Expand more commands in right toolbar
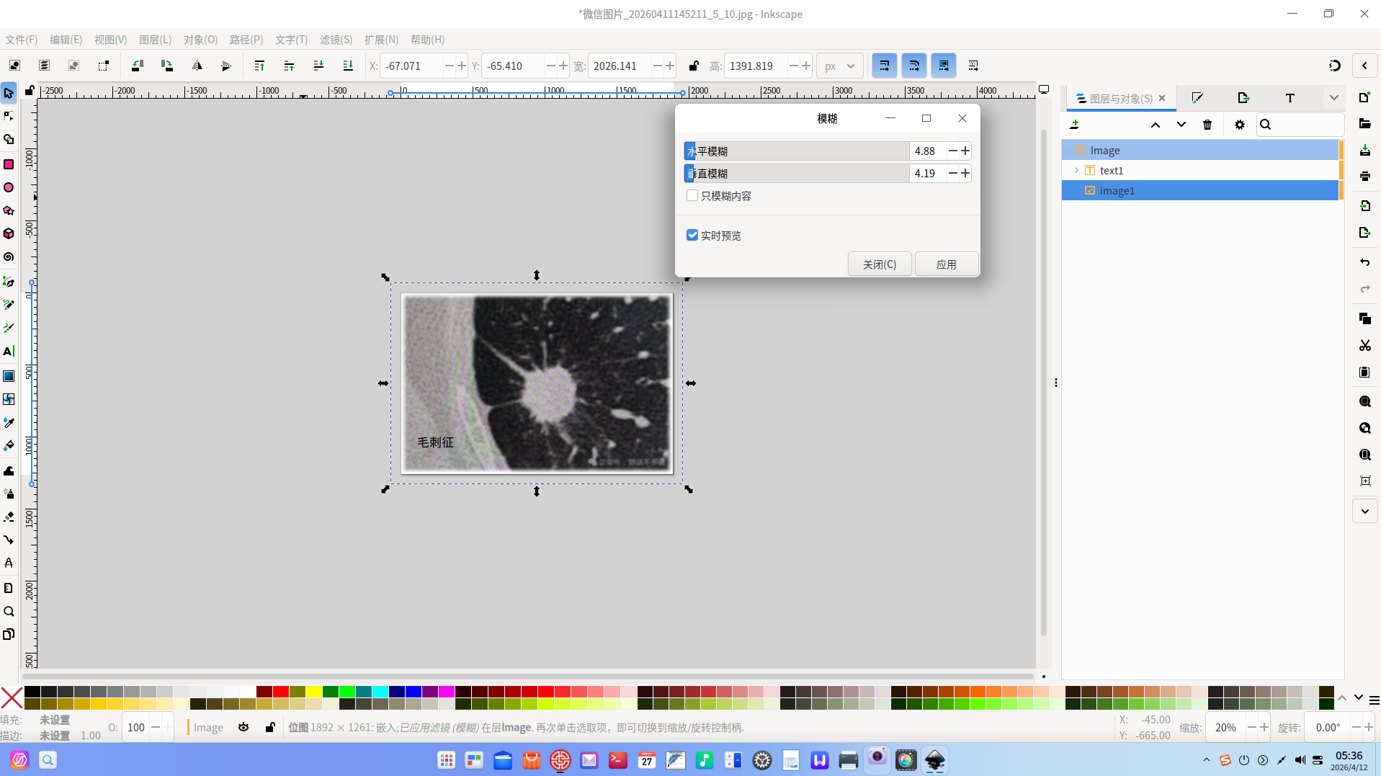The image size is (1381, 776). coord(1364,512)
